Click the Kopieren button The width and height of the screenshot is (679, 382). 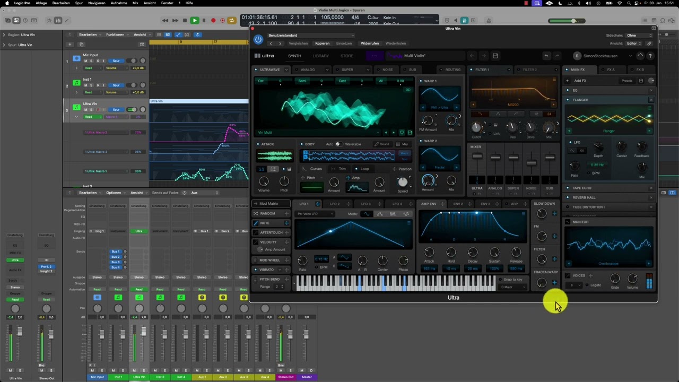tap(322, 44)
